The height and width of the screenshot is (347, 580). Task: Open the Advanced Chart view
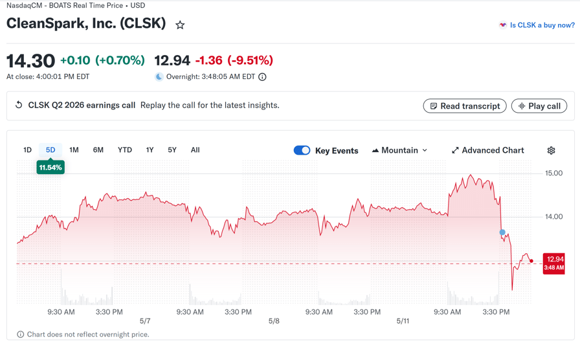(x=487, y=150)
